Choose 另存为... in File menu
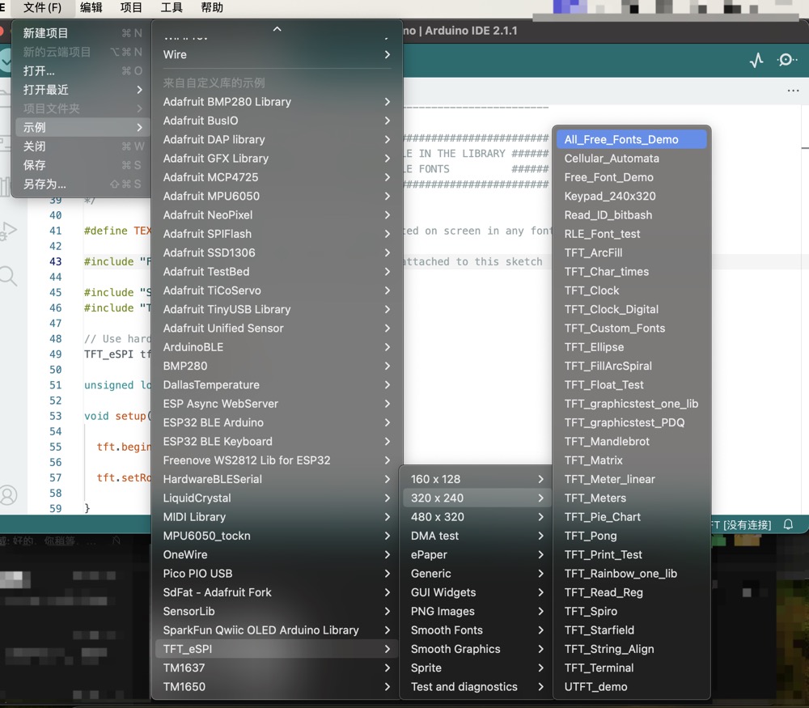 tap(82, 184)
